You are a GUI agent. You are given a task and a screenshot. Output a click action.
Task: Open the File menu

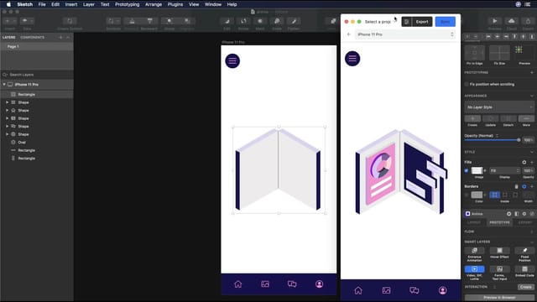tap(42, 4)
